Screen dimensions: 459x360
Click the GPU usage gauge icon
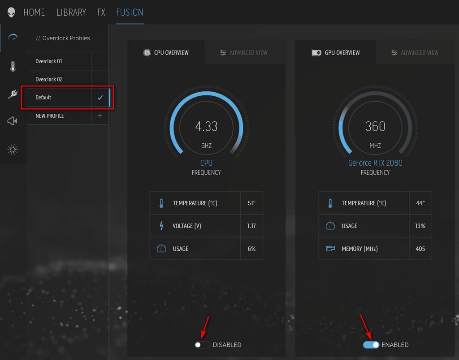pos(330,226)
